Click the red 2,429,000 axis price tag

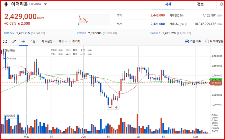click(216, 83)
